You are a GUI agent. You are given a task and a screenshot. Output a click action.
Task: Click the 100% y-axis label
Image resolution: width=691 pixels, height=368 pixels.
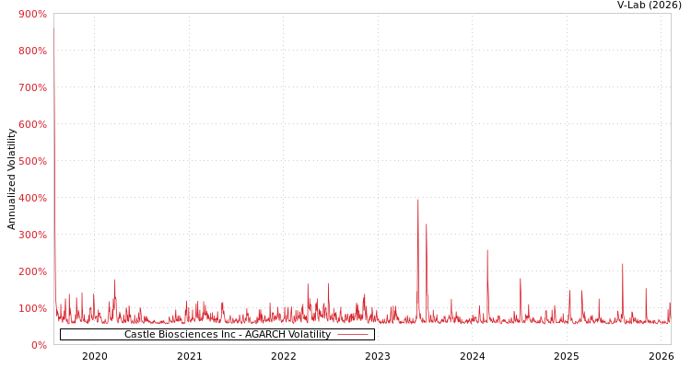[x=32, y=308]
